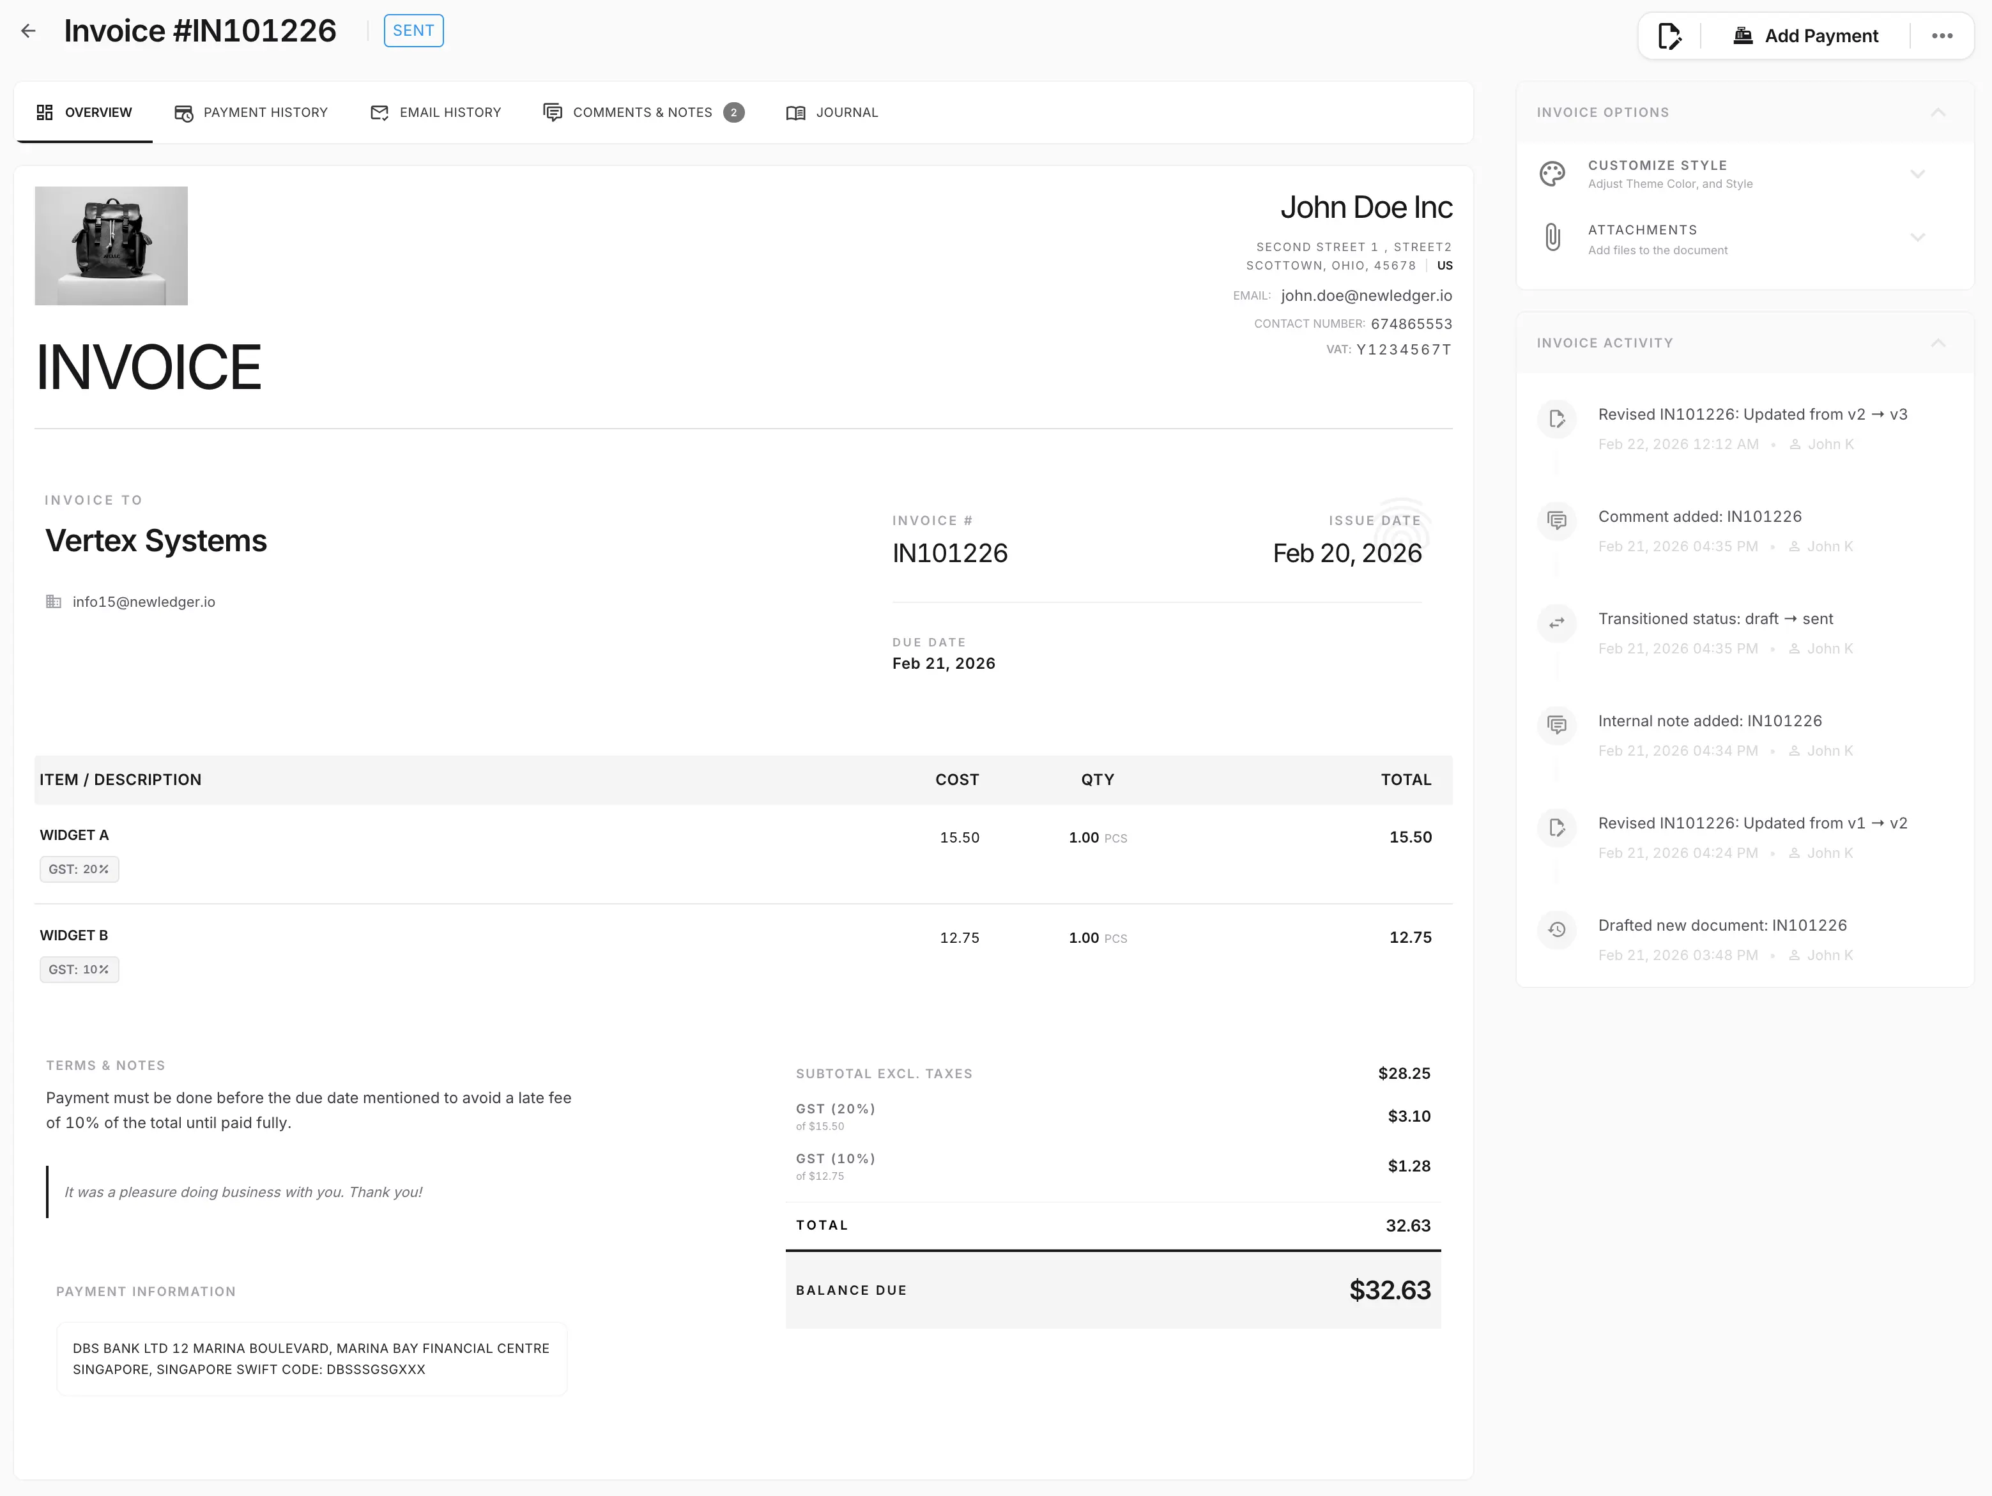The image size is (1992, 1496).
Task: Expand the Attachments section chevron
Action: coord(1917,238)
